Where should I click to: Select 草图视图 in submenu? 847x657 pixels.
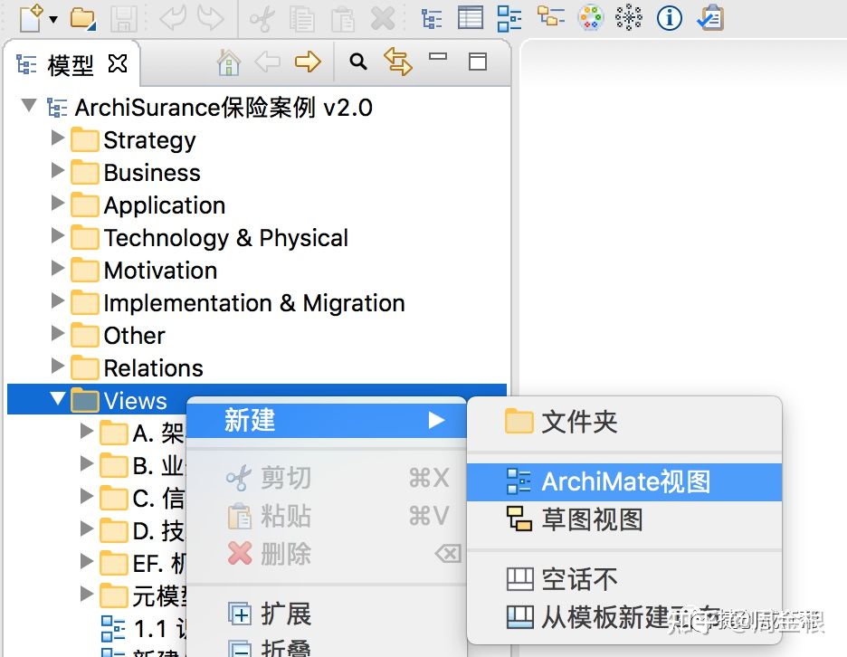click(x=624, y=519)
